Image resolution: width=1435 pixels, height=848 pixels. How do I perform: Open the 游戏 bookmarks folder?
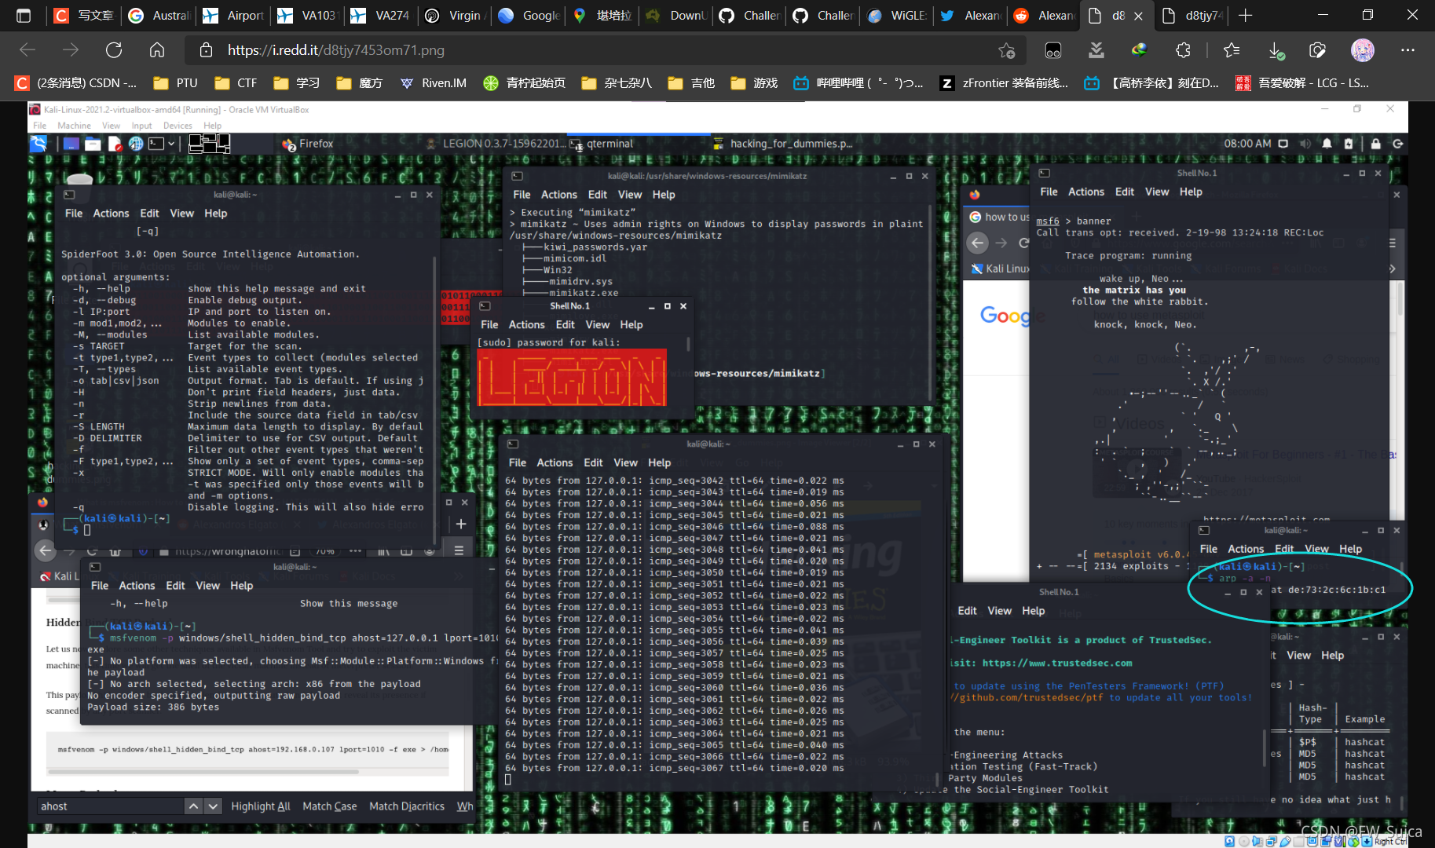tap(754, 83)
